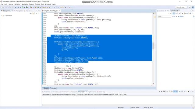Click the Debug bug icon in toolbar

point(18,7)
